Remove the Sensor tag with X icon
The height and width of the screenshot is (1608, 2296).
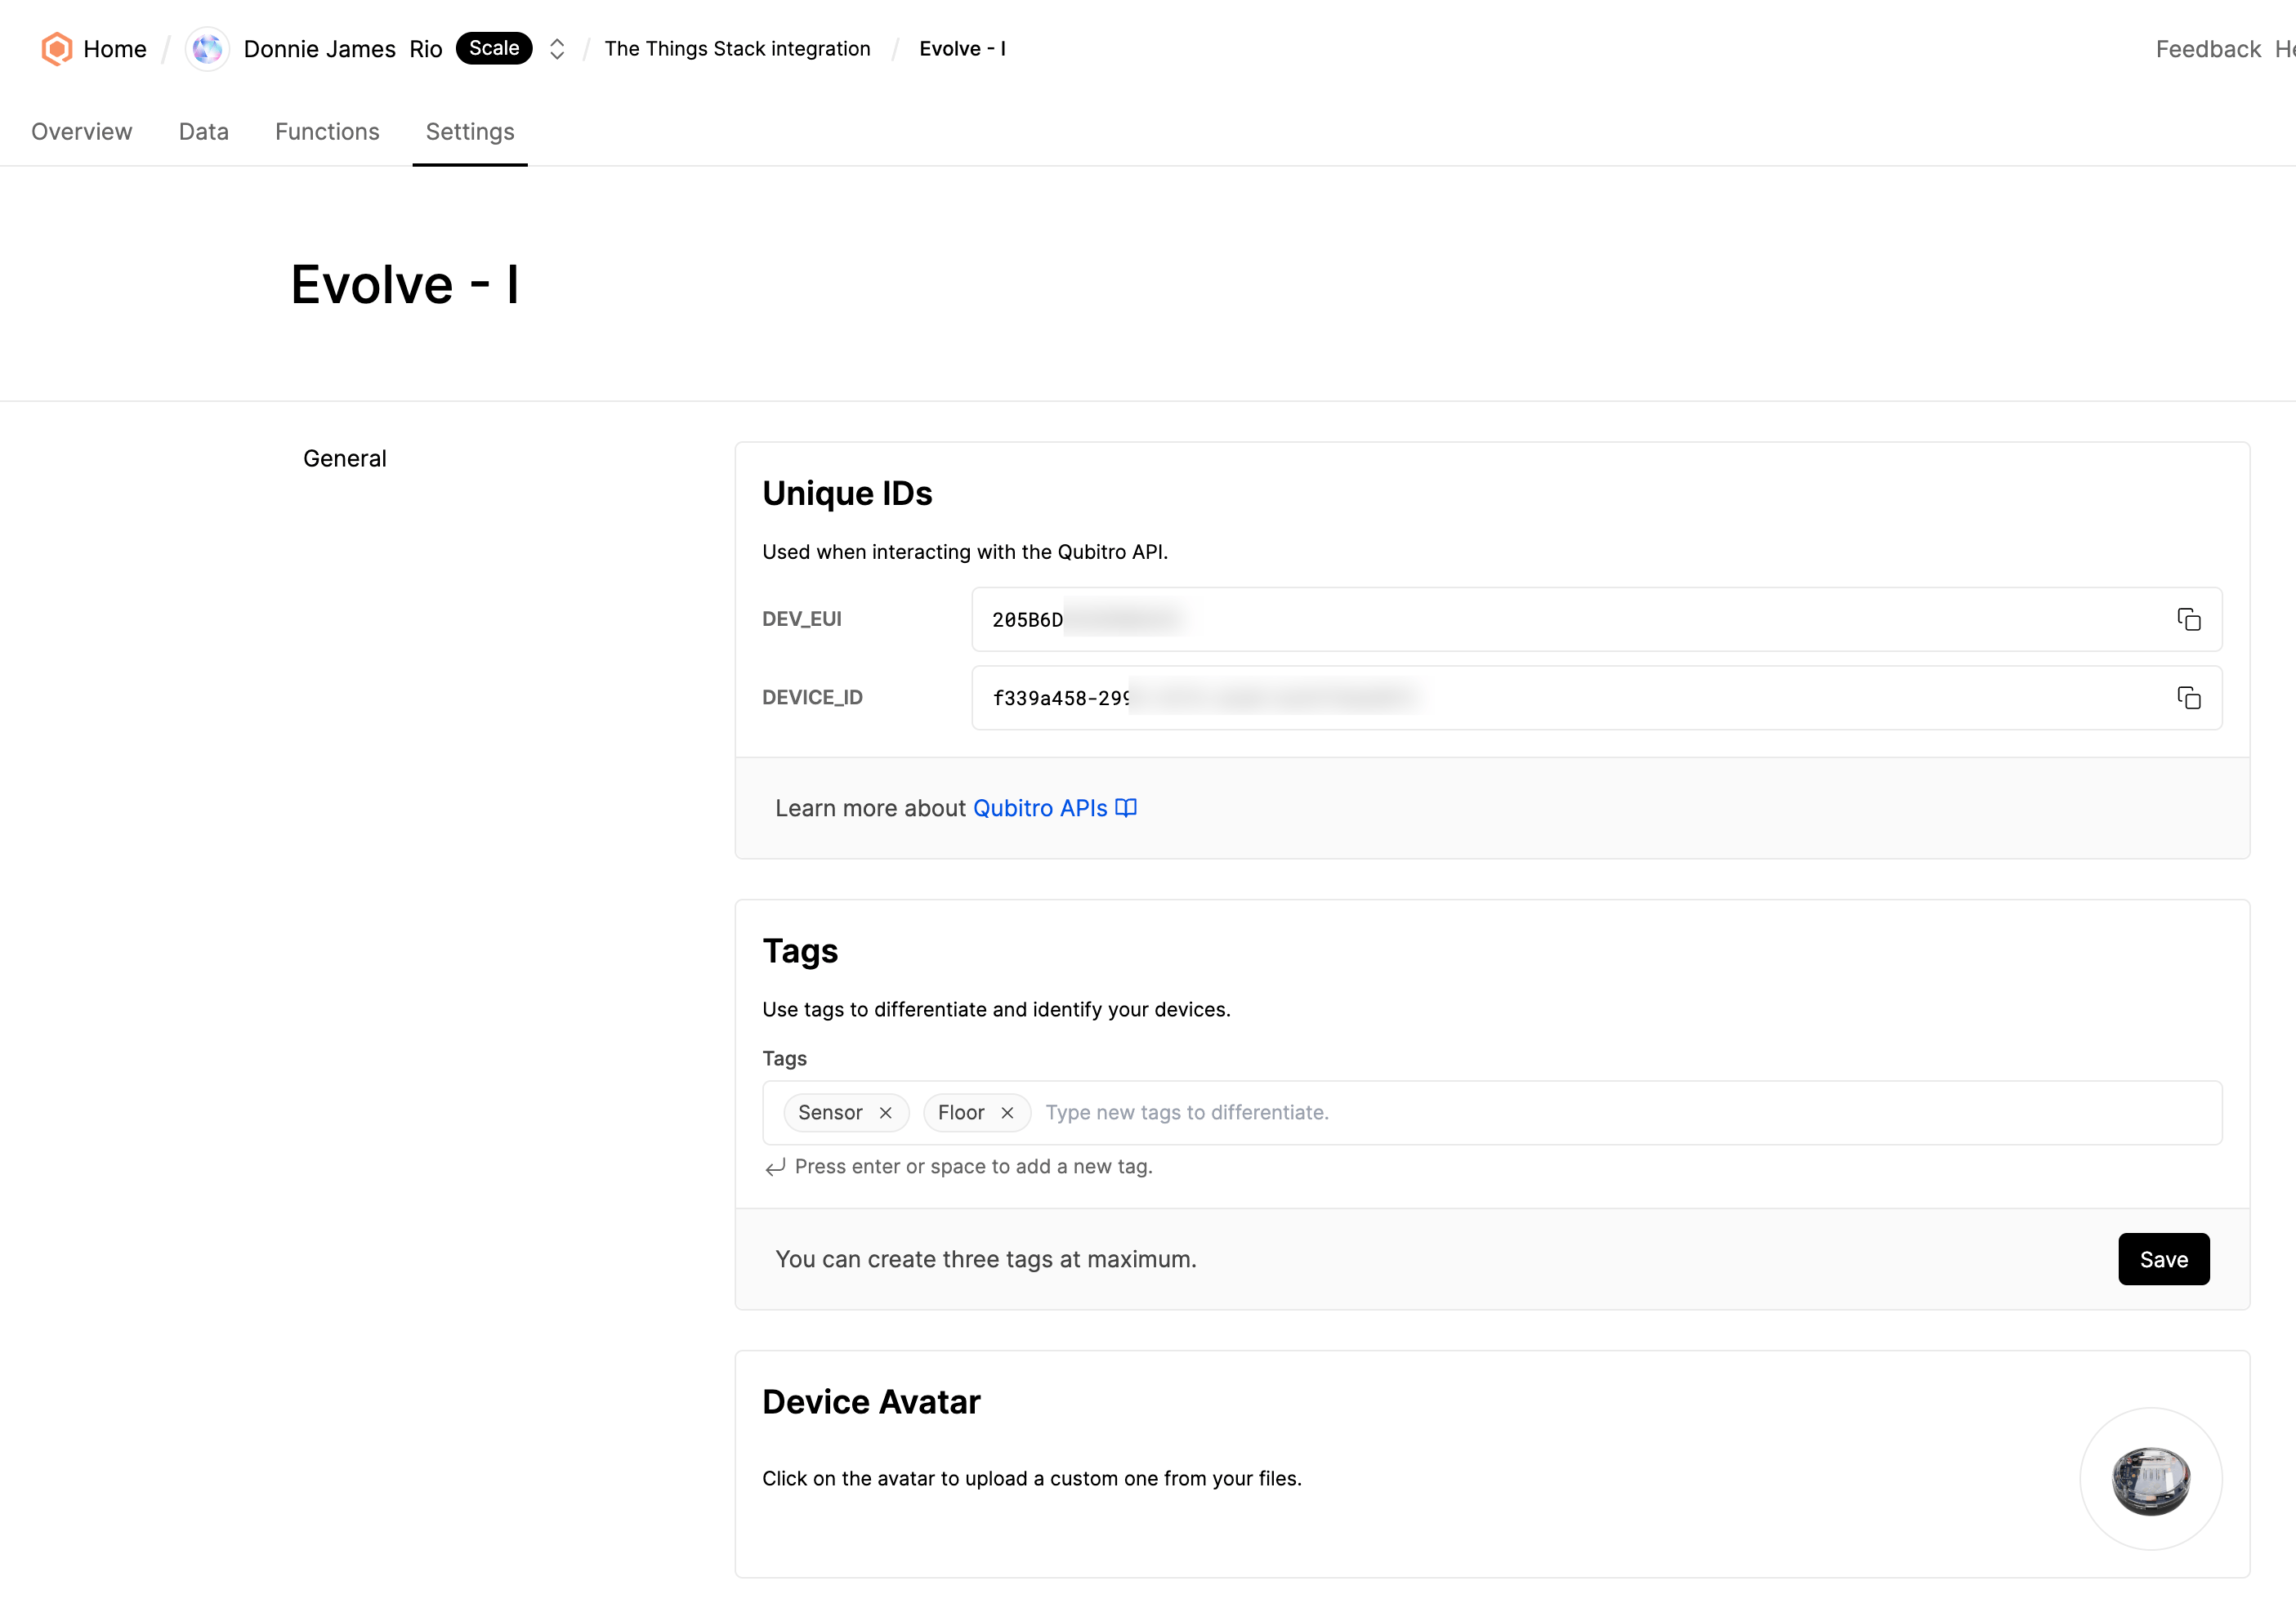[887, 1111]
